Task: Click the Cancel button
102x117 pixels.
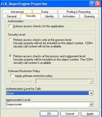Action: click(70, 114)
